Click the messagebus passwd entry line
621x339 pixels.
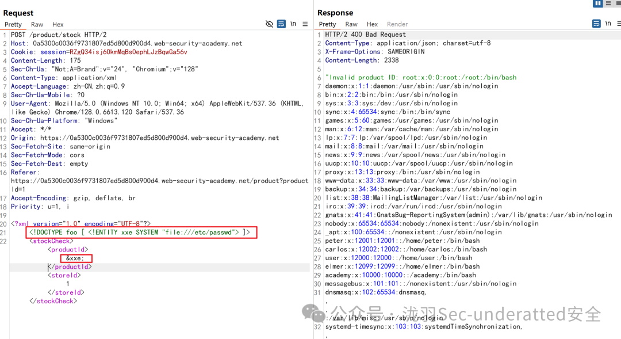(420, 284)
